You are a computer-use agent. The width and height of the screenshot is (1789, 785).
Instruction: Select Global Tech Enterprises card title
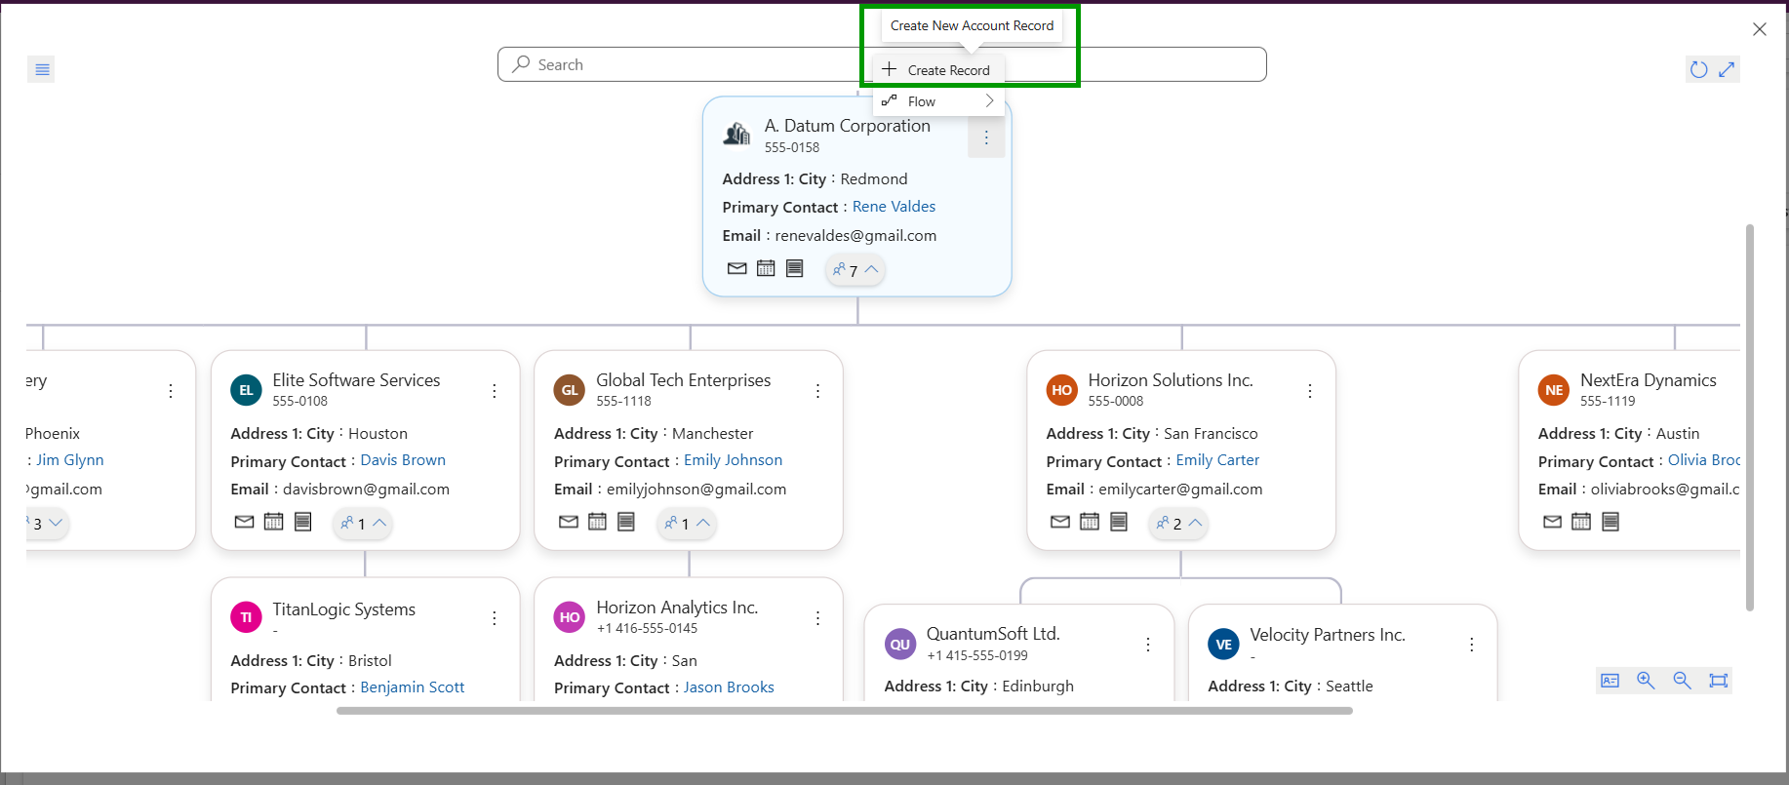tap(684, 380)
